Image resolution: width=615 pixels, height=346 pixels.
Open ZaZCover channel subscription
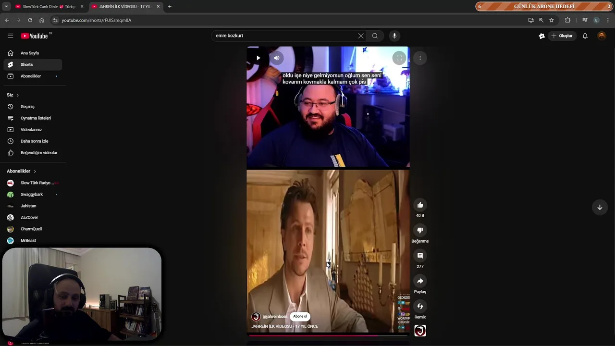(x=33, y=217)
